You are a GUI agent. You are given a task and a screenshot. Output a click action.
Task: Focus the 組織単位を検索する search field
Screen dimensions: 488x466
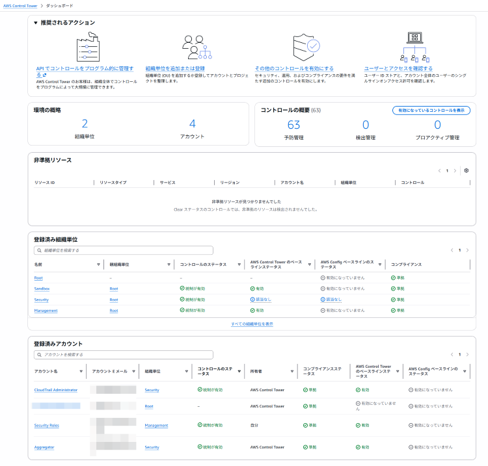[x=124, y=250]
